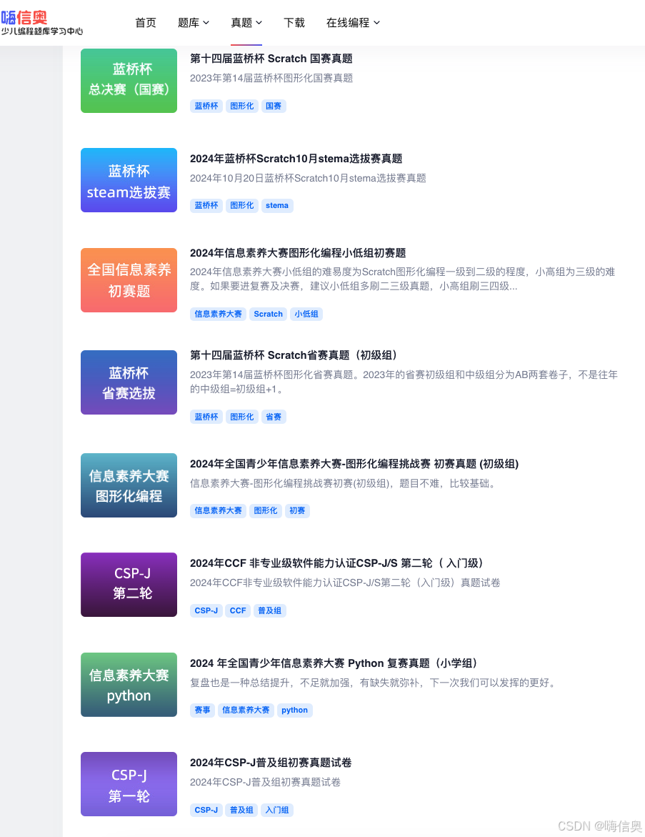This screenshot has height=837, width=645.
Task: Click 信息素养大赛 tag under Python 复赛真题
Action: point(246,710)
